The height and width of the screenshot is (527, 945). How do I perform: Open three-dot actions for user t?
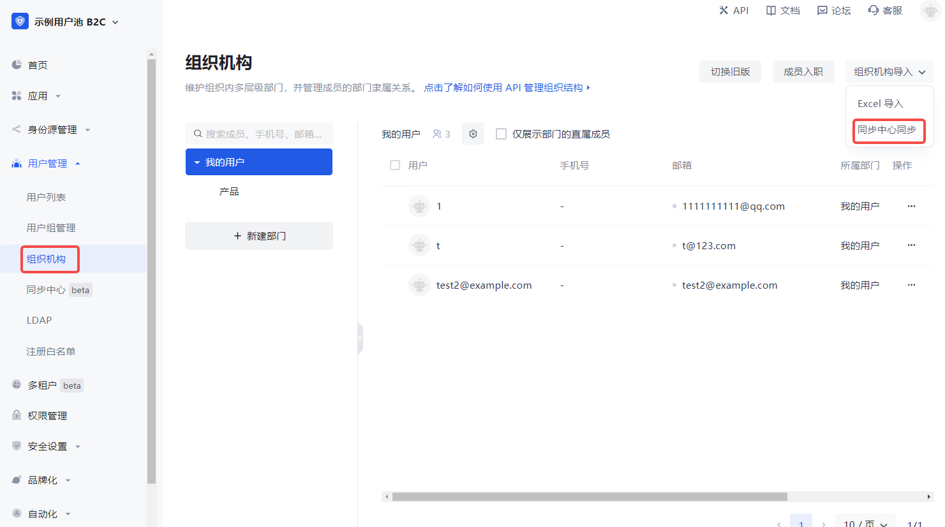pos(911,245)
